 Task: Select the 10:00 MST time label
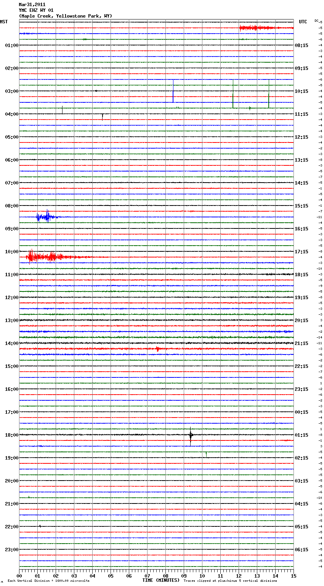pos(12,252)
